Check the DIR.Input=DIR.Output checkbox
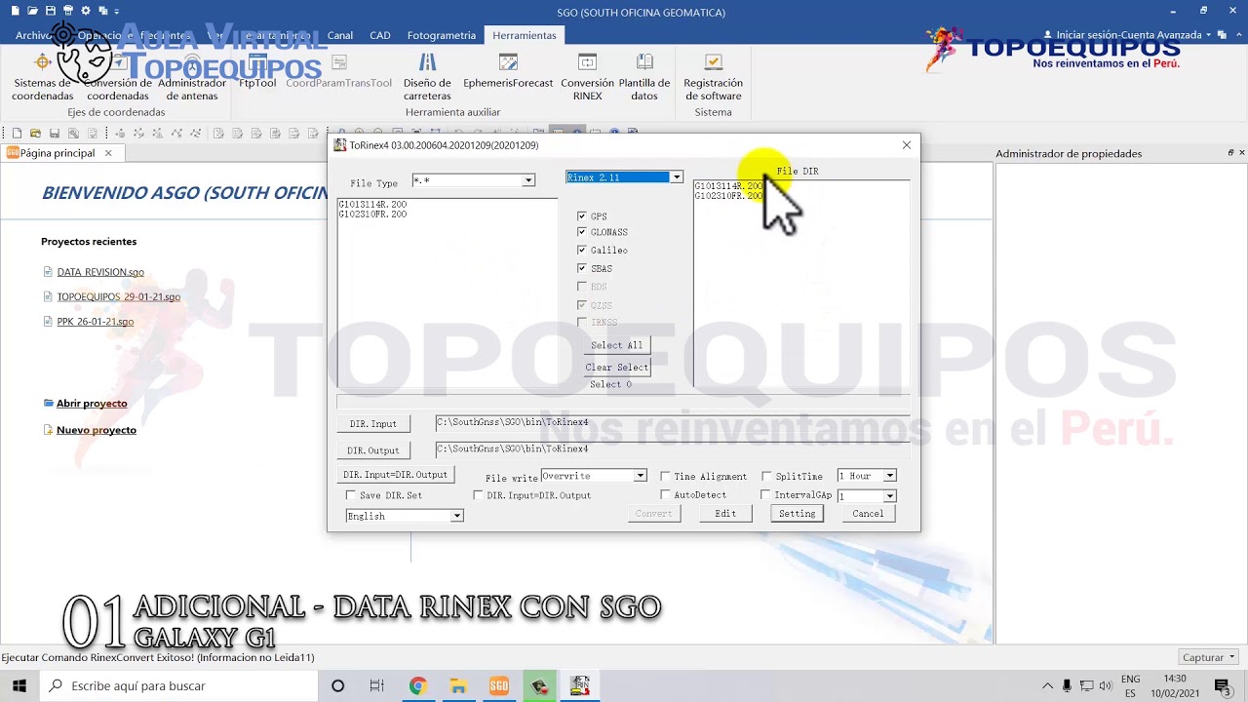 click(478, 495)
